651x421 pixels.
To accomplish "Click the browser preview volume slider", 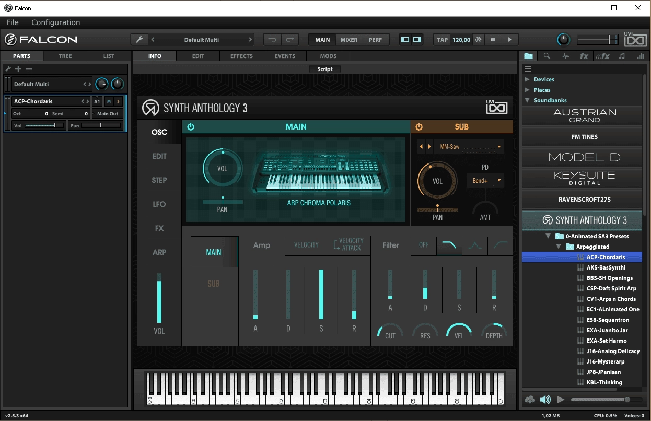I will coord(607,400).
